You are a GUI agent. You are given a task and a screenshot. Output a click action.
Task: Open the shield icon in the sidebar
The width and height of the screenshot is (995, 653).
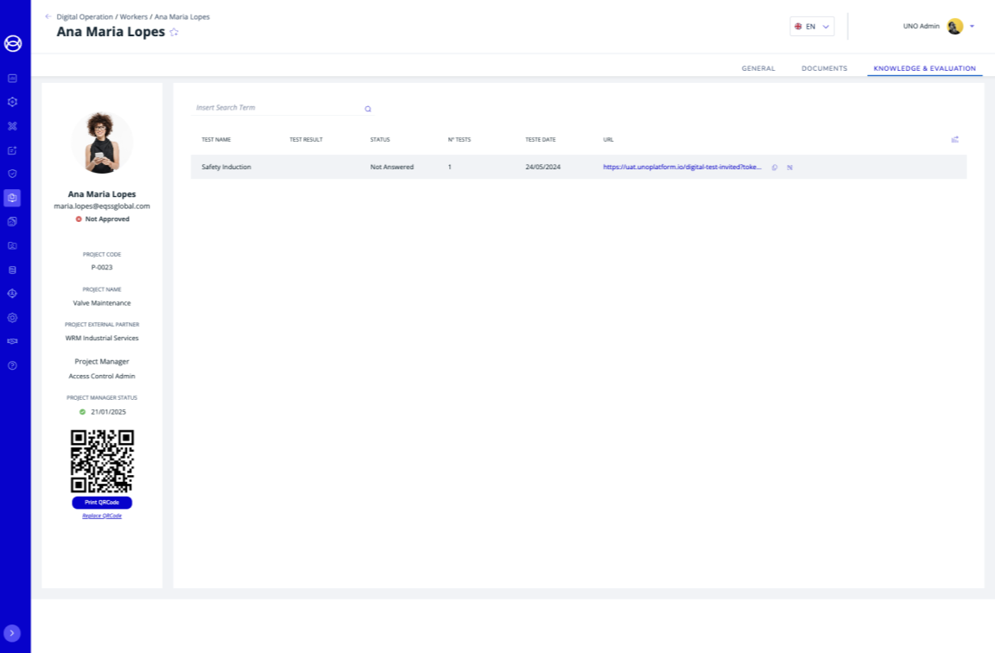coord(12,174)
